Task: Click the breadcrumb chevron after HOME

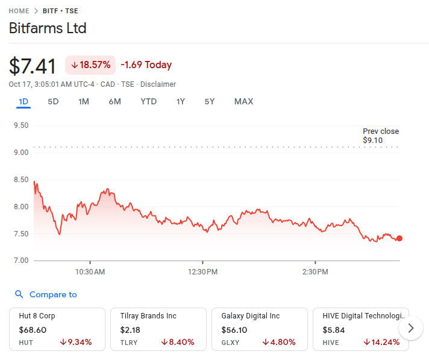Action: click(36, 11)
